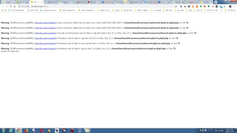The image size is (237, 133).
Task: Bookmark this page with the star icon
Action: tap(176, 7)
